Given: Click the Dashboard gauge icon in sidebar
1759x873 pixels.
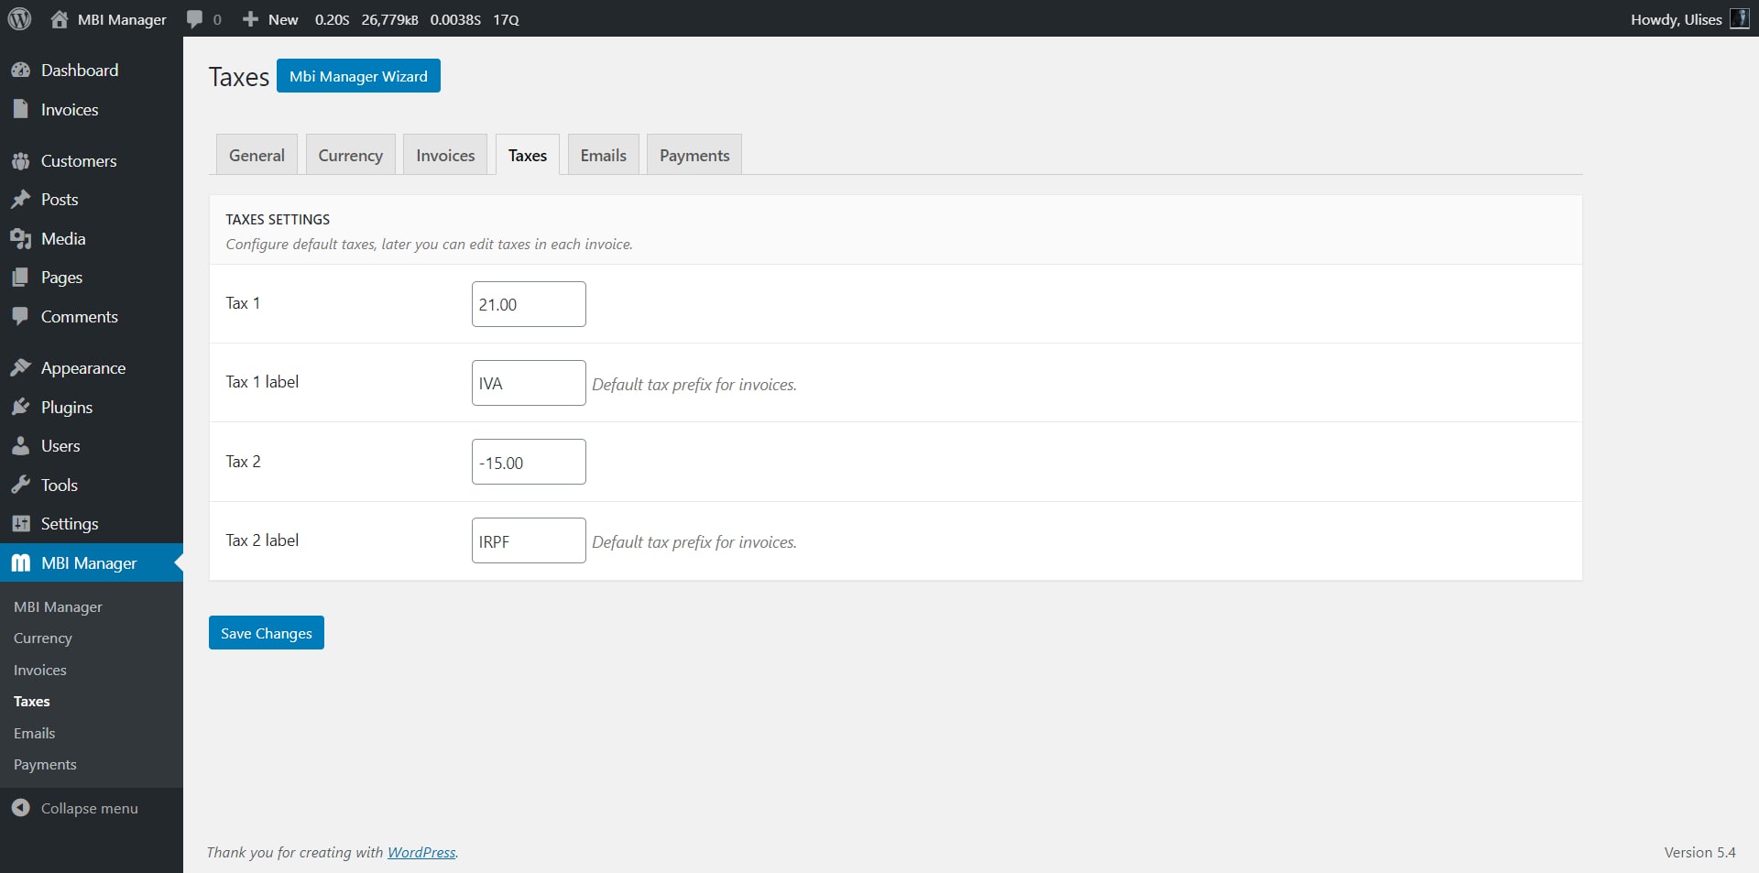Looking at the screenshot, I should [x=20, y=71].
